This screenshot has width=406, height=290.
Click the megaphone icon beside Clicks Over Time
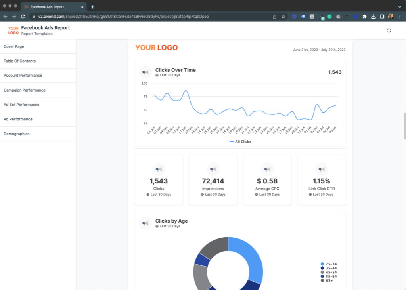(145, 72)
